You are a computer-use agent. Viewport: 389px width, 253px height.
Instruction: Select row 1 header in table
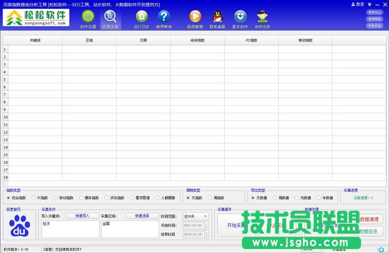[x=5, y=49]
